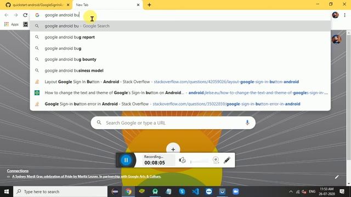Open the pencil annotate tool in recorder
Image resolution: width=351 pixels, height=197 pixels.
pyautogui.click(x=227, y=160)
